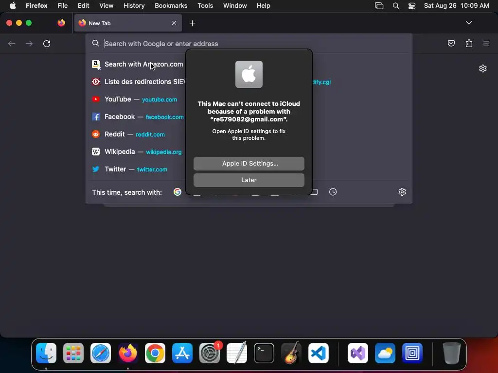
Task: Open the weather cloud app in Dock
Action: 385,353
